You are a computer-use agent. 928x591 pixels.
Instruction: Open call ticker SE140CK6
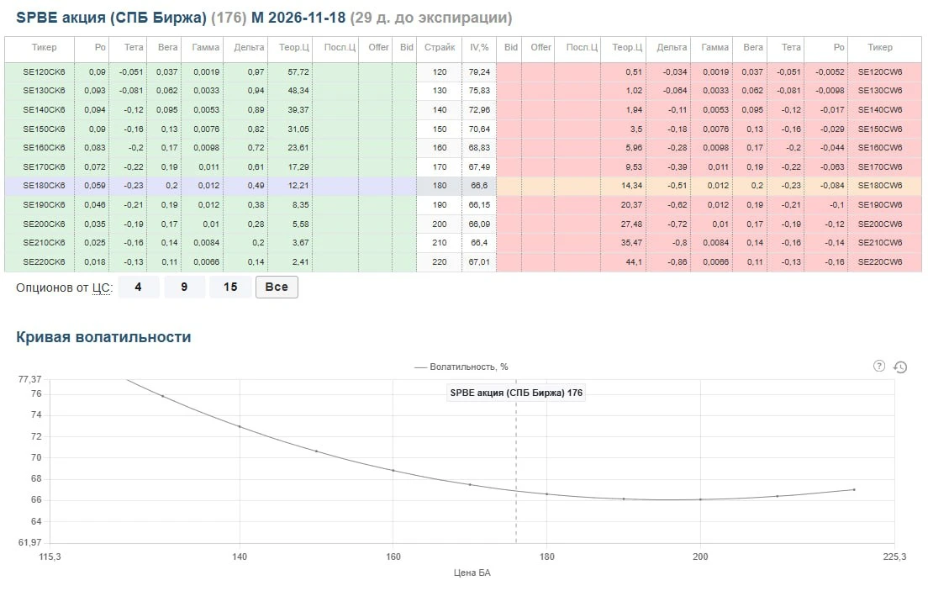[x=44, y=109]
